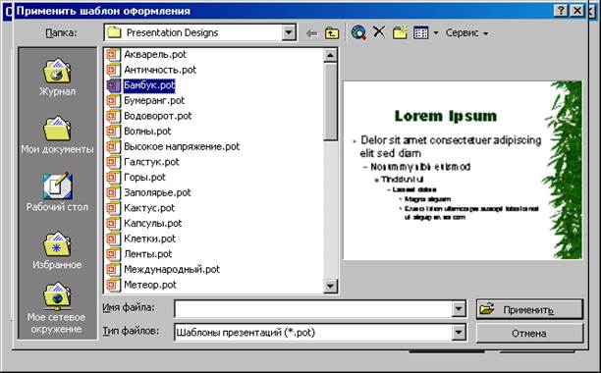Select the Капсулы.pot file

click(152, 223)
